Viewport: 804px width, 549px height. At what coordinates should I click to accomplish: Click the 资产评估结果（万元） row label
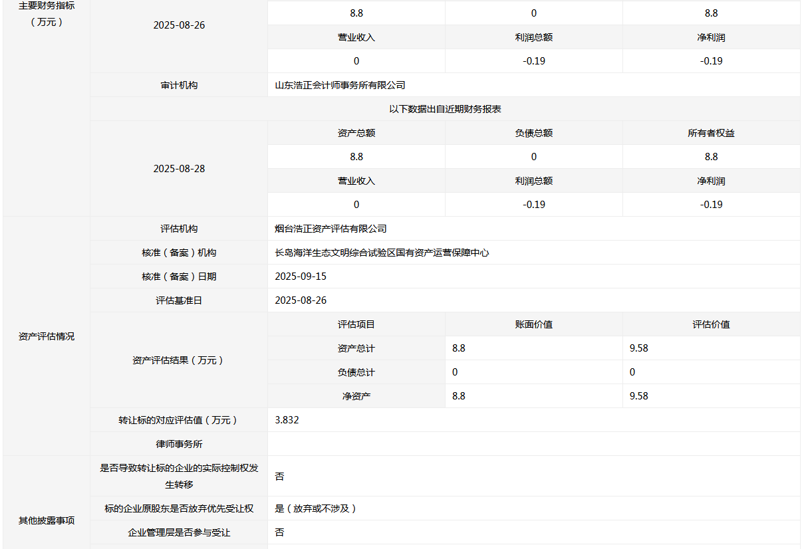pyautogui.click(x=179, y=360)
